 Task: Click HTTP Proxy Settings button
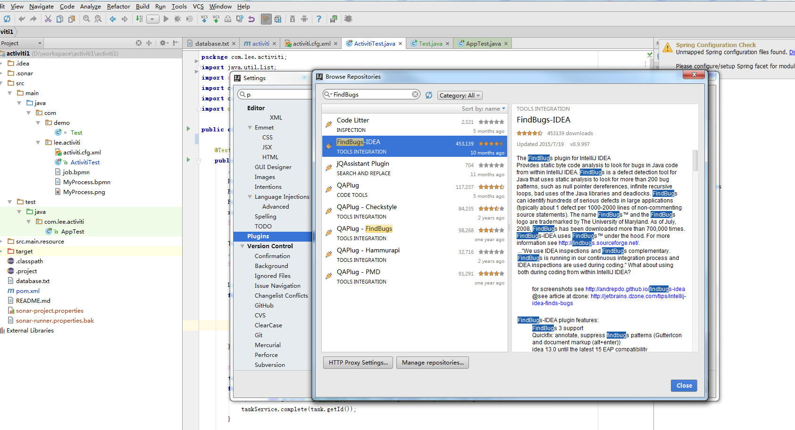358,363
